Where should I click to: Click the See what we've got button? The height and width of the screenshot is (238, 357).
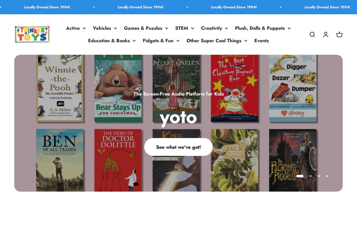pyautogui.click(x=178, y=147)
